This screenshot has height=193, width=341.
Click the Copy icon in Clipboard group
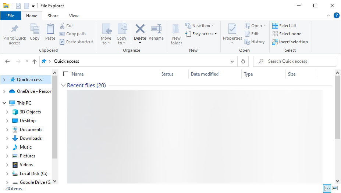(x=35, y=29)
